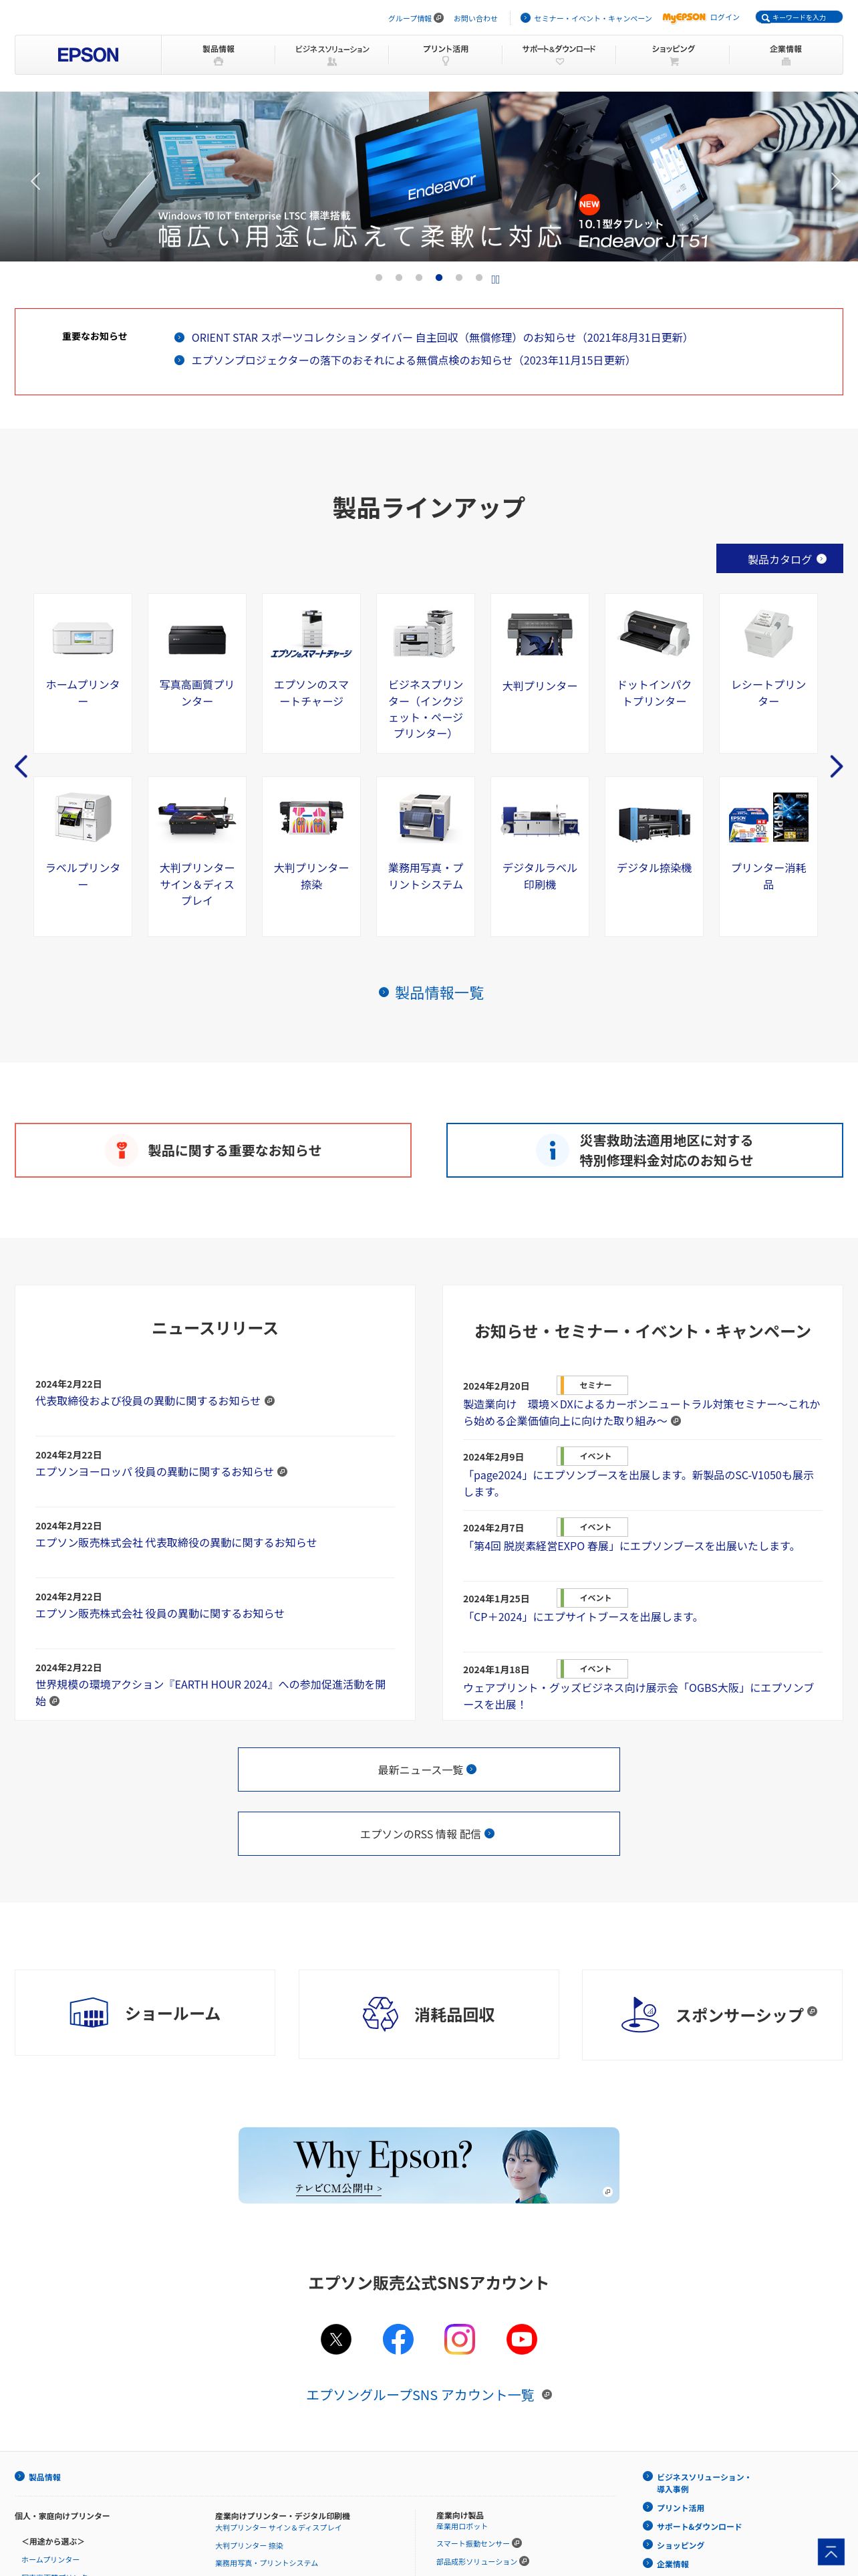
Task: Open the Facebook social account icon
Action: (x=398, y=2339)
